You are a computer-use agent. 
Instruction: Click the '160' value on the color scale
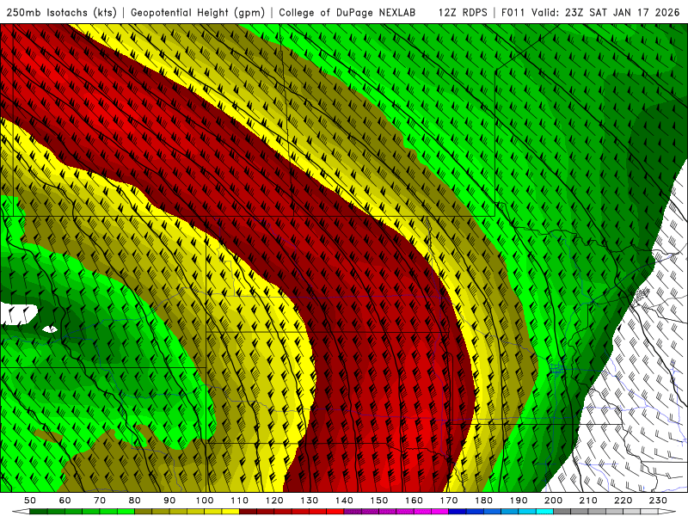pos(414,501)
